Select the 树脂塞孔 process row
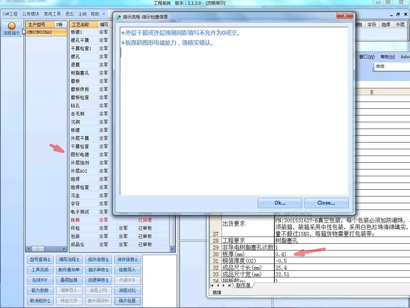Screen dimensions: 410x308 click(91, 73)
